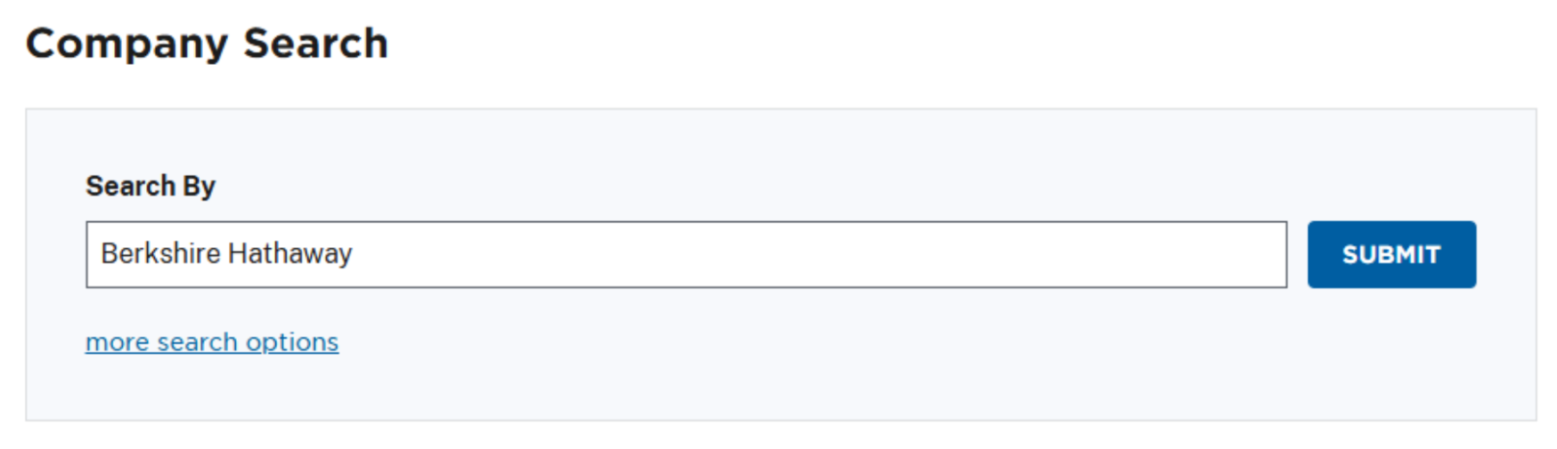
Task: Click the word "Berkshire" in the search field
Action: coord(160,254)
